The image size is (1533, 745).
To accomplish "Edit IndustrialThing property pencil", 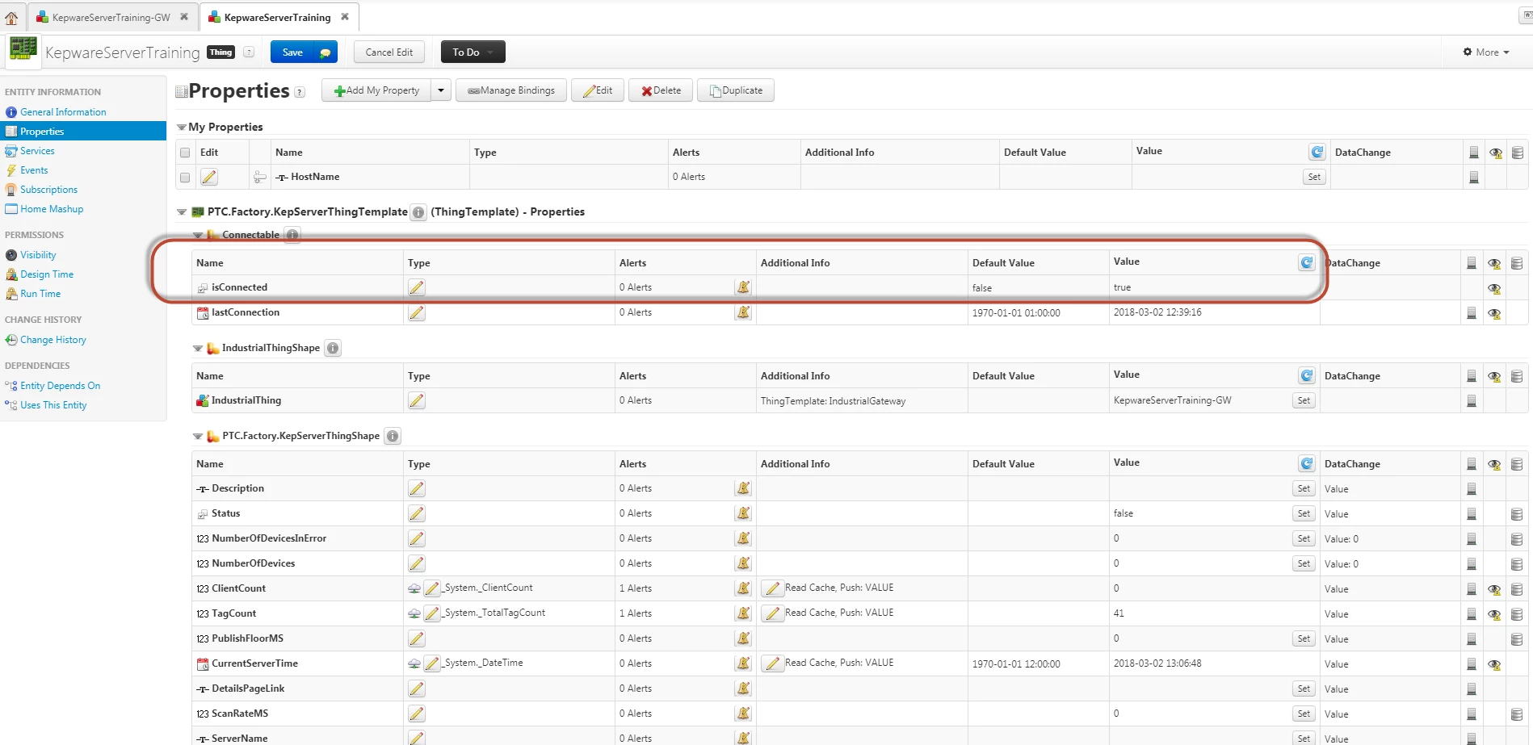I will pos(417,400).
